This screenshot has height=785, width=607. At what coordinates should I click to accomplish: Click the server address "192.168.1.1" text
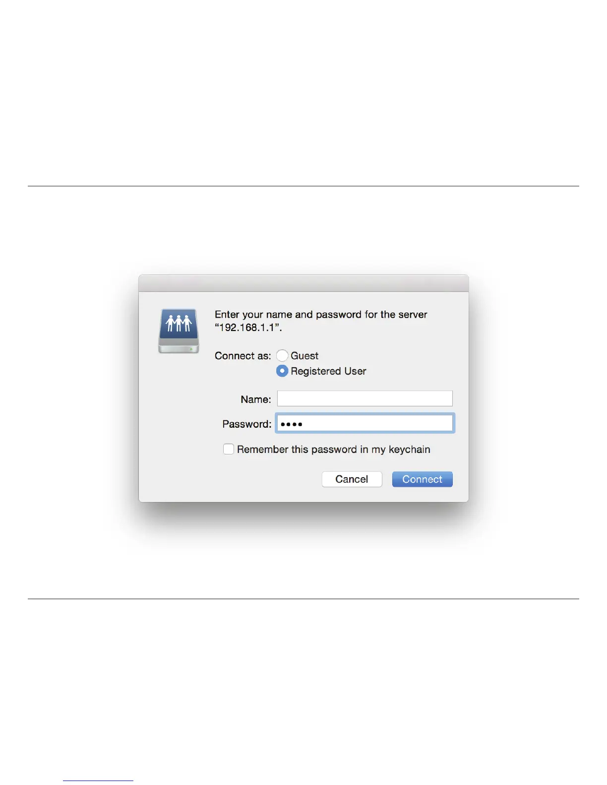tap(246, 328)
